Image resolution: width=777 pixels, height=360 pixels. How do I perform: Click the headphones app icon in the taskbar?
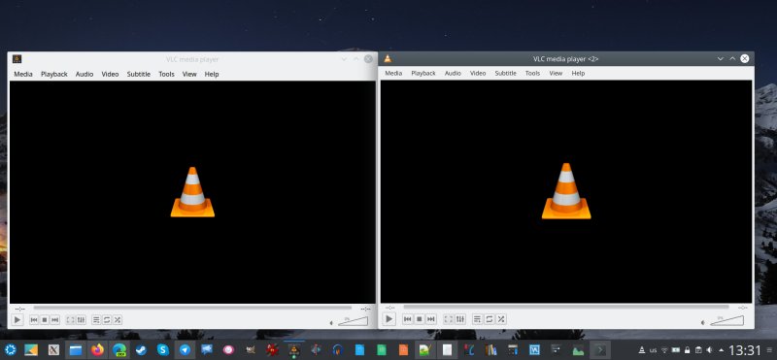[x=338, y=350]
